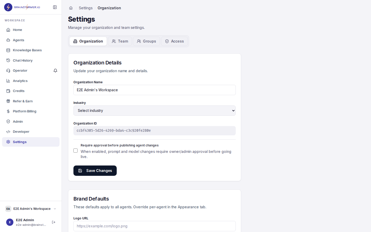Open Refer & Earn in the sidebar
This screenshot has width=371, height=232.
click(31, 101)
